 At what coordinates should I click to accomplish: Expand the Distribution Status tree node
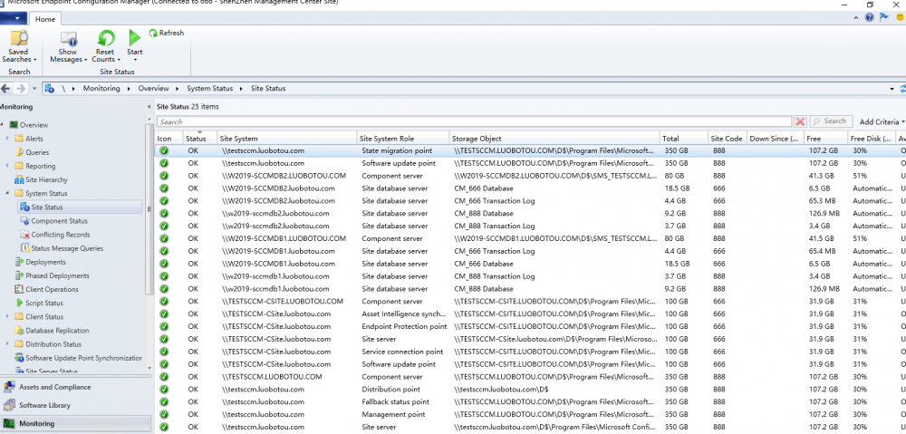[x=7, y=344]
